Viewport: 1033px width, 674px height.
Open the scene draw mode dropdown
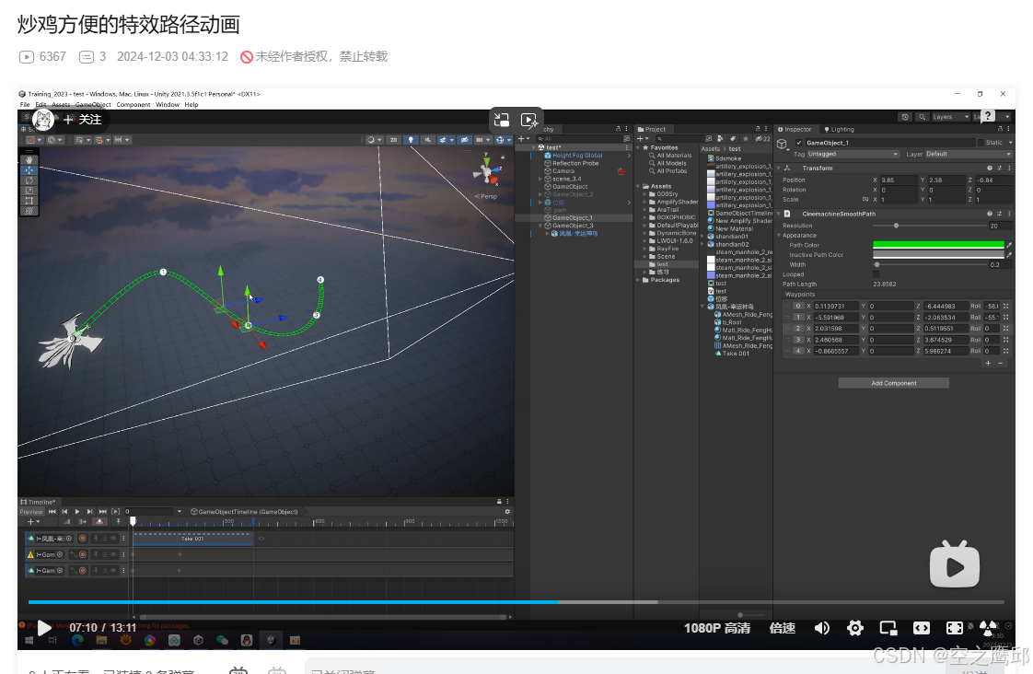point(374,140)
